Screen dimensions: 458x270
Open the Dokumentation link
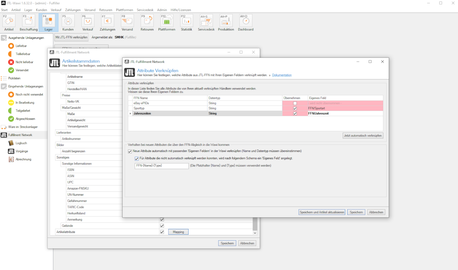(x=282, y=75)
